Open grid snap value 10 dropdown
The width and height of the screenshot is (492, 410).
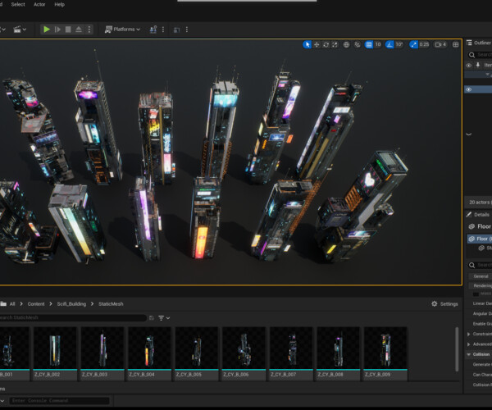[x=378, y=44]
